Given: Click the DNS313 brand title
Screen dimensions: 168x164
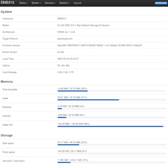Looking at the screenshot, I should (7, 3).
